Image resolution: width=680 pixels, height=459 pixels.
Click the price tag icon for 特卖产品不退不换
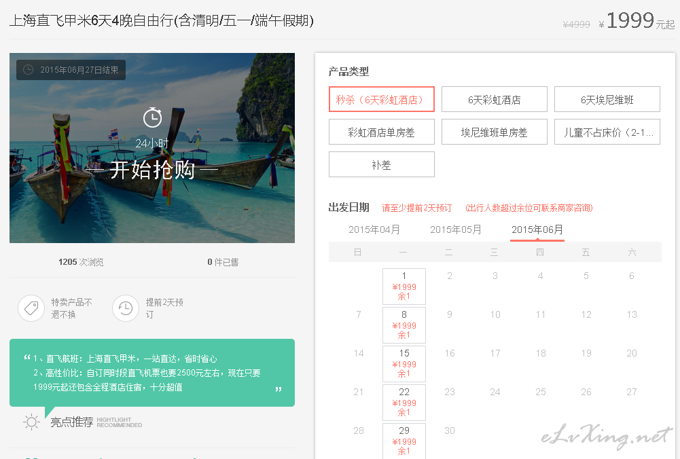[x=31, y=308]
